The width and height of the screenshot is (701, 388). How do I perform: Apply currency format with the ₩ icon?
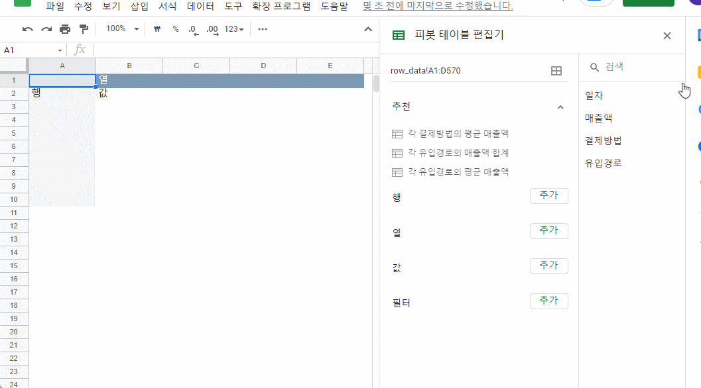tap(157, 28)
